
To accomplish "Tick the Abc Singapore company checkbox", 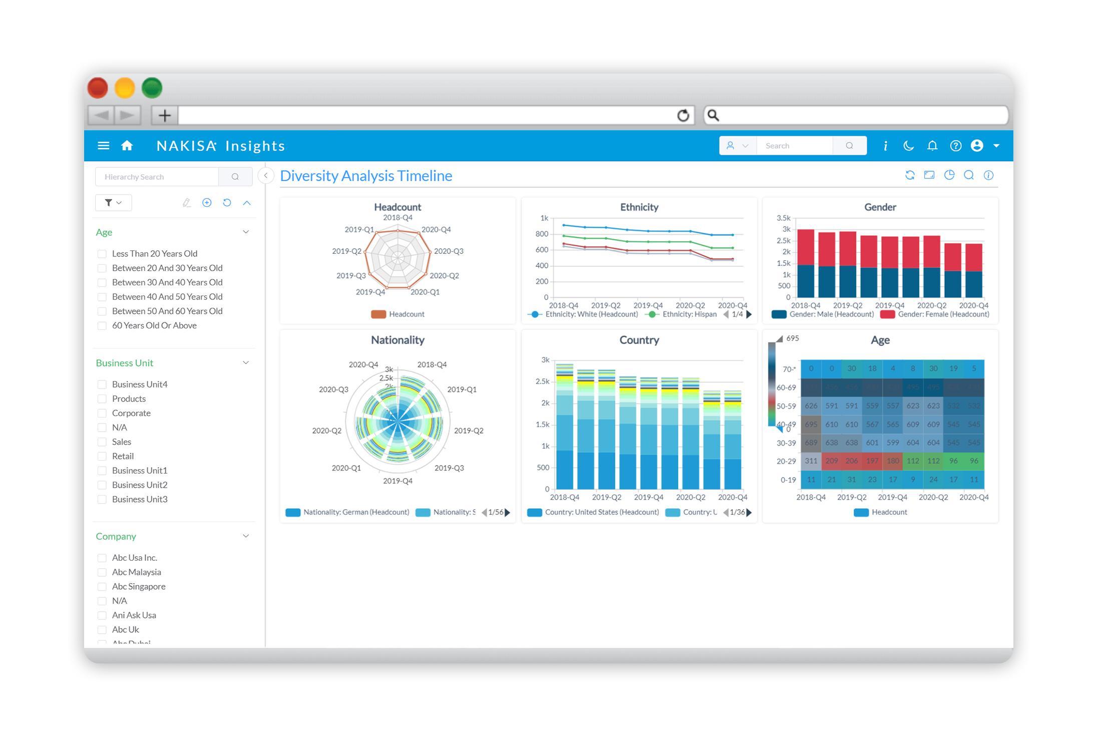I will (x=102, y=586).
